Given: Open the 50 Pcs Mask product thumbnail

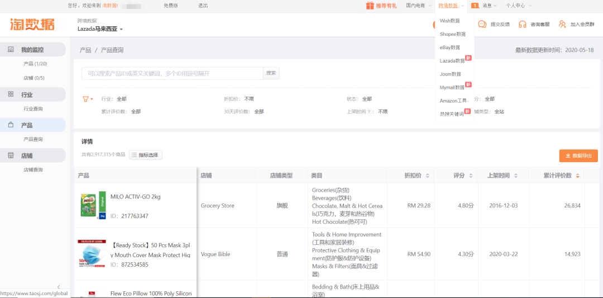Looking at the screenshot, I should point(92,254).
